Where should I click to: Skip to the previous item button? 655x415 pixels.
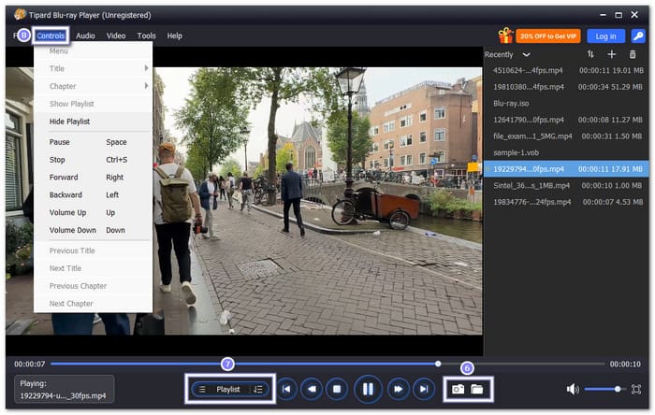pyautogui.click(x=286, y=389)
